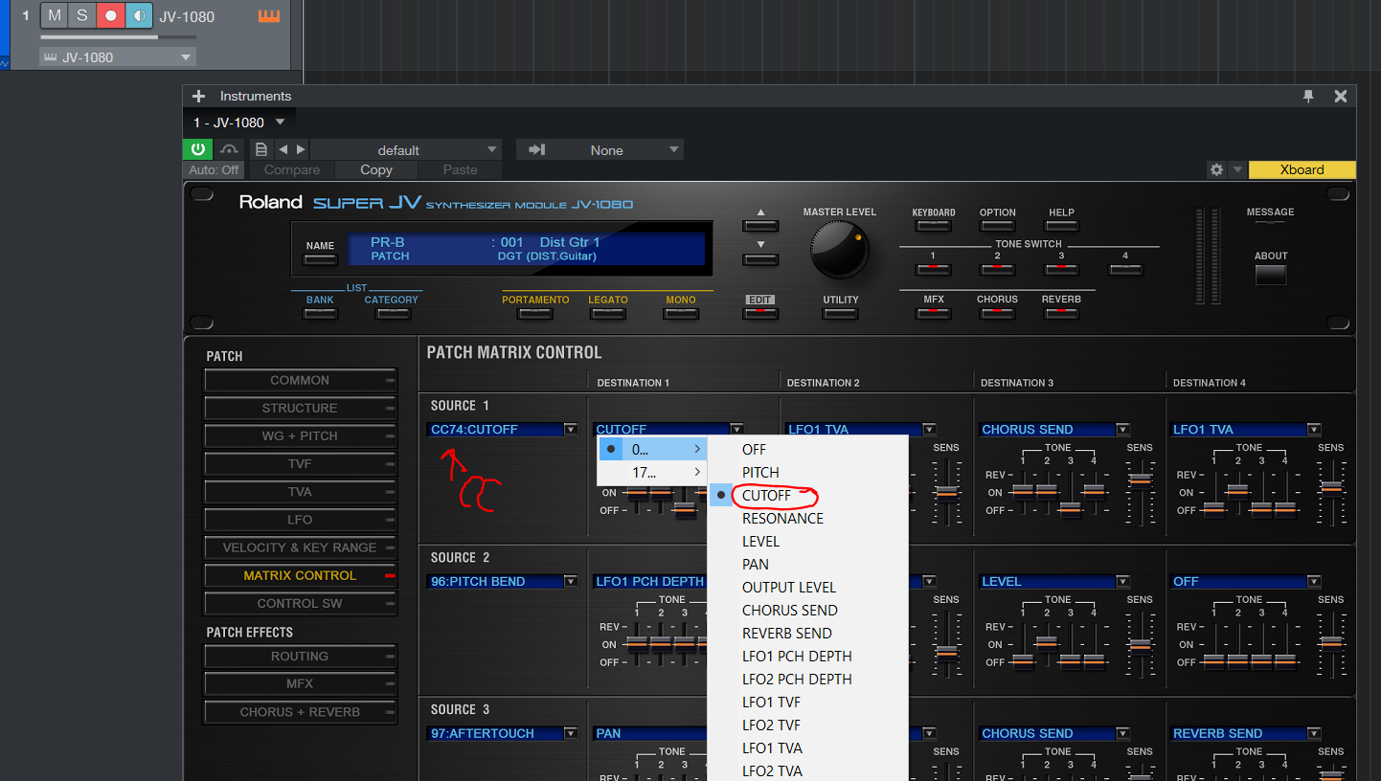Choose OFF in destination menu
Viewport: 1381px width, 781px height.
tap(807, 450)
